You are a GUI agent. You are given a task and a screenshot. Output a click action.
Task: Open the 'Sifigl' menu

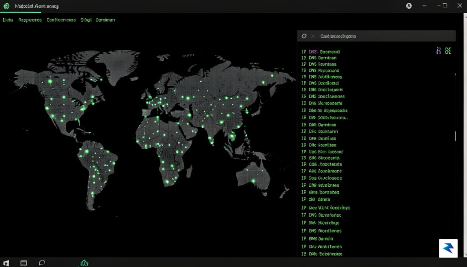[x=86, y=20]
